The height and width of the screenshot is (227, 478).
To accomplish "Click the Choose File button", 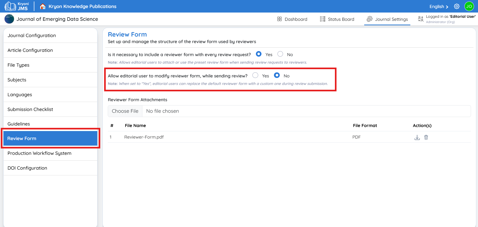I will 125,111.
